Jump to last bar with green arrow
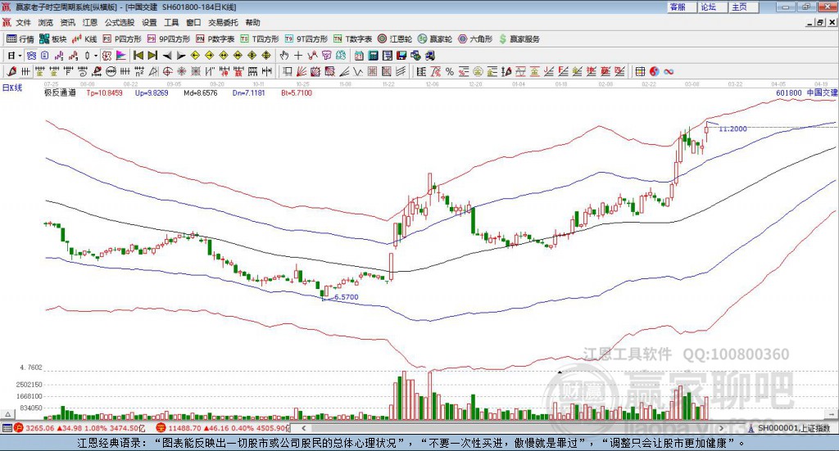Viewport: 839px width, 451px height. (152, 56)
